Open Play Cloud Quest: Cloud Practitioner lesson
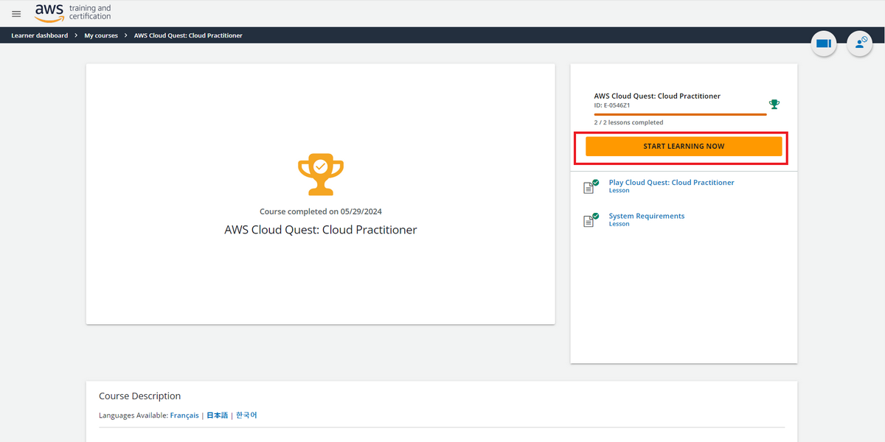Screen dimensions: 885x442 pos(671,183)
